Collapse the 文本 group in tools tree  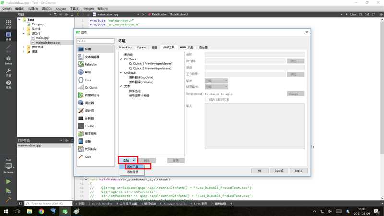tap(121, 86)
